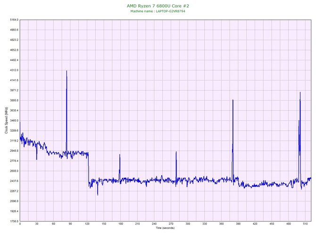Click the 4312.0 y-axis tick label
The image size is (316, 236).
click(14, 70)
